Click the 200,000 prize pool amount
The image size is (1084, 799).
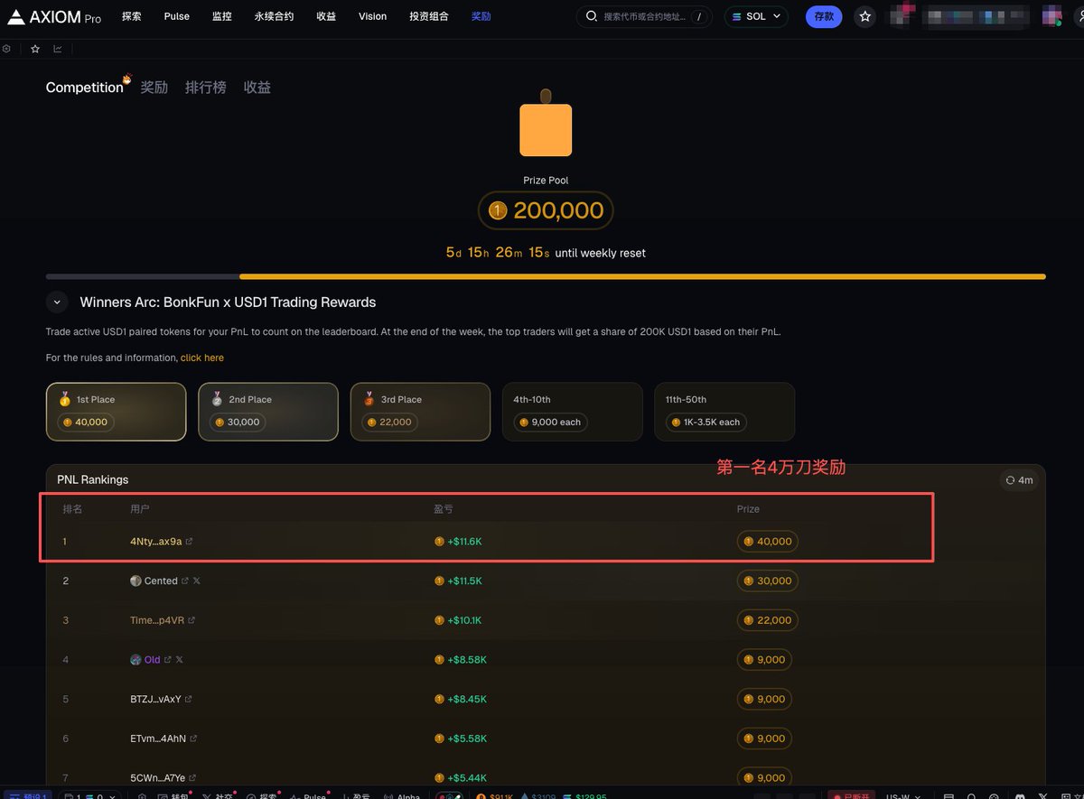tap(546, 210)
